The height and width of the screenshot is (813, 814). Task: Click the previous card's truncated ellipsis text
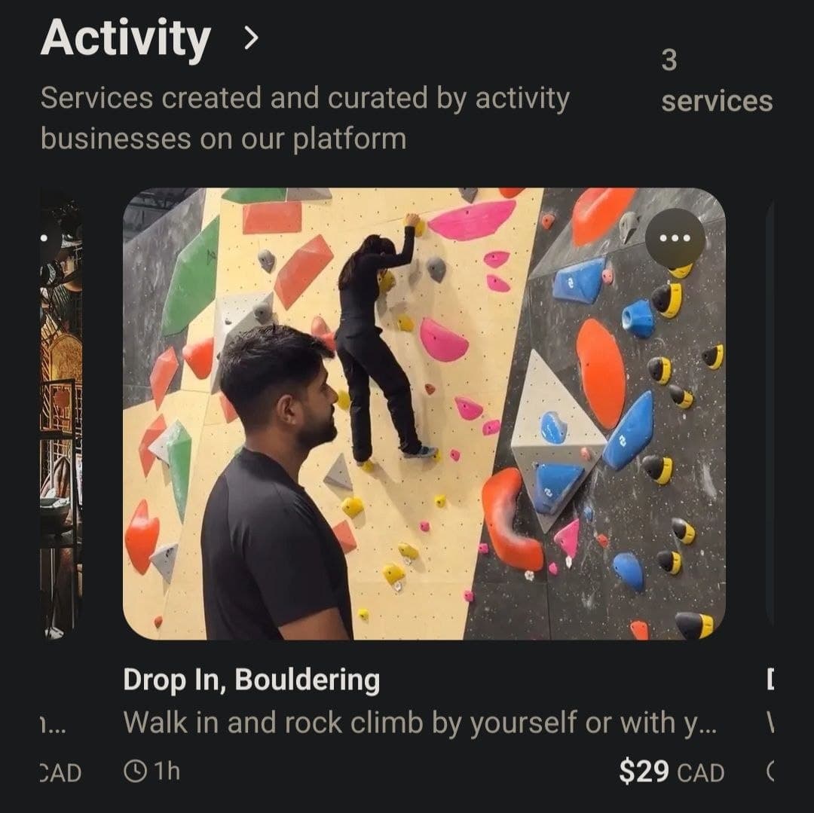tap(54, 725)
